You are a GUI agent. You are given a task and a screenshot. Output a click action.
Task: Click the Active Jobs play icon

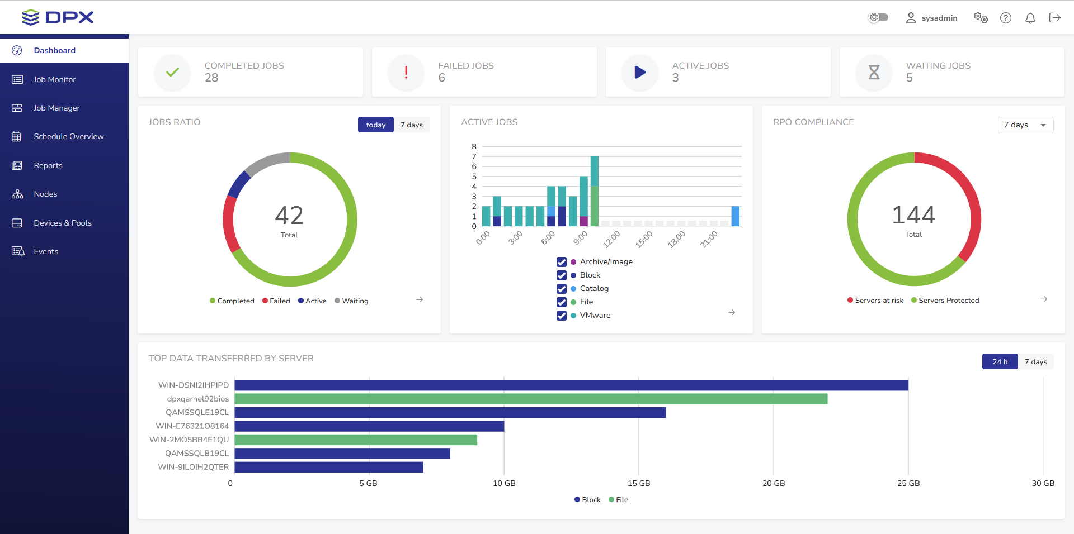(x=640, y=72)
